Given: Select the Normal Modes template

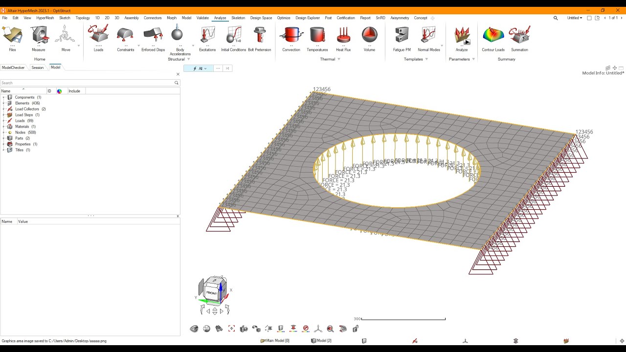Looking at the screenshot, I should (x=429, y=39).
